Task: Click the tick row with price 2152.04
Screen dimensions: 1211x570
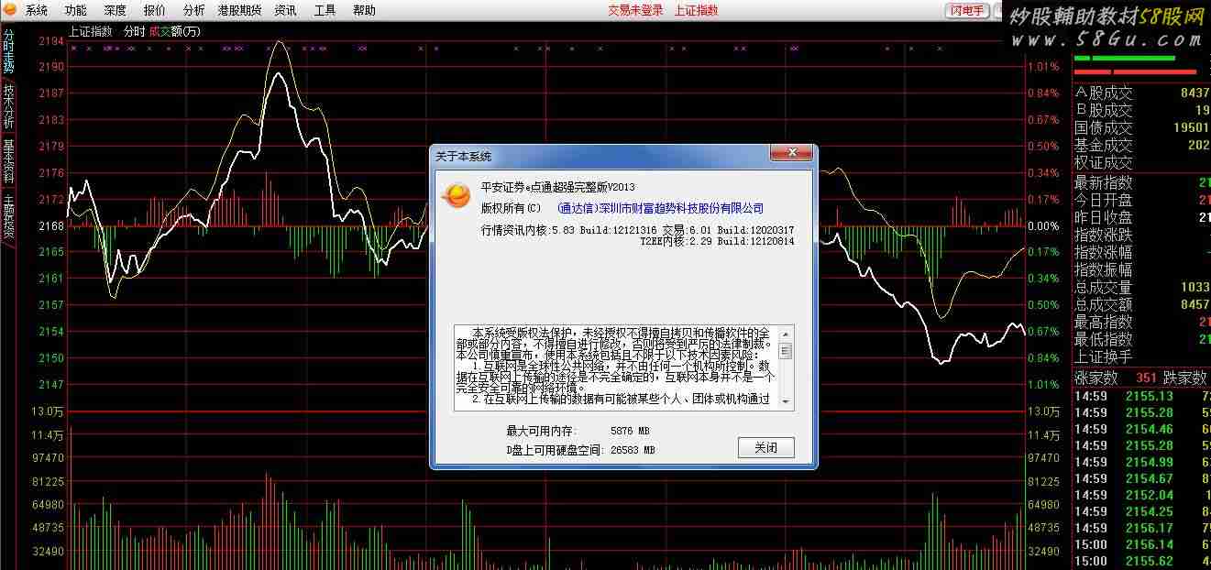Action: tap(1141, 495)
